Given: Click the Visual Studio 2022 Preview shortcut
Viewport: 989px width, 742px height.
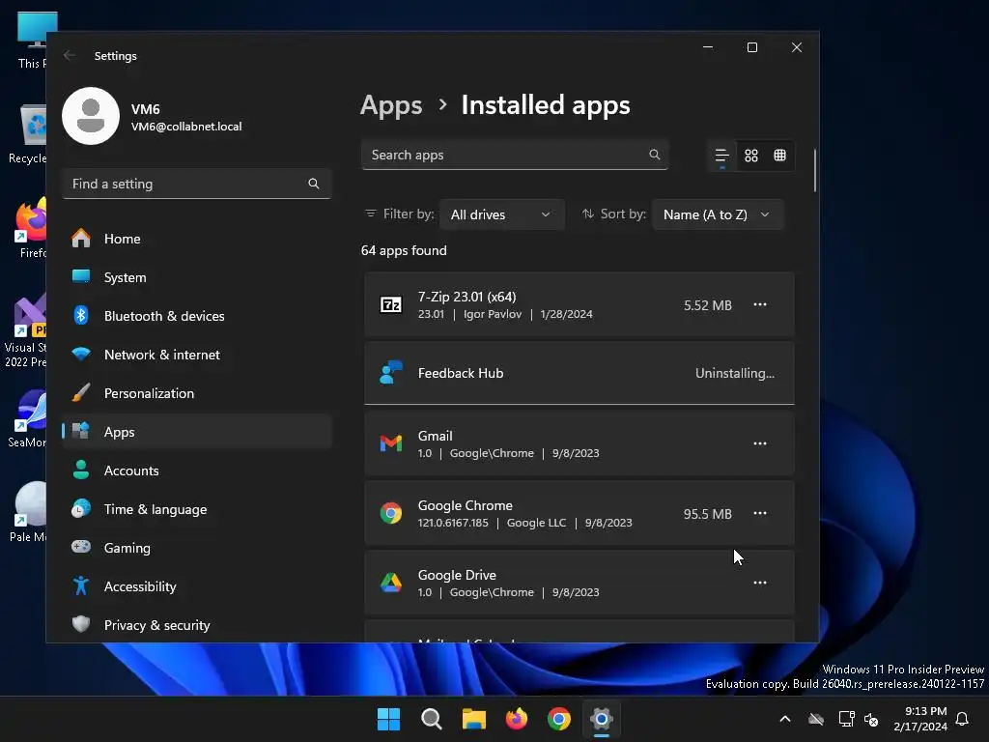Looking at the screenshot, I should (x=25, y=330).
